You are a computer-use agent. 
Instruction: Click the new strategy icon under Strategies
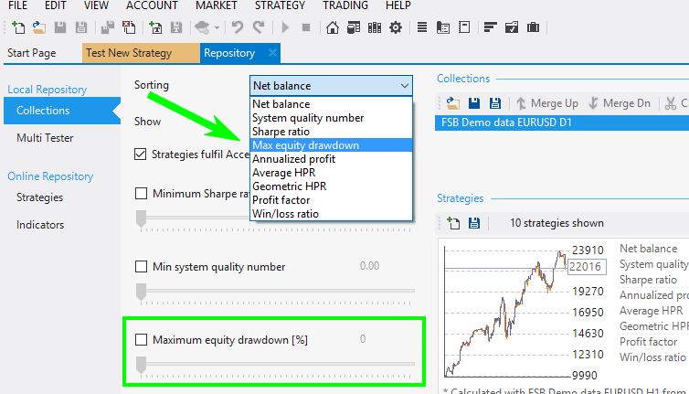(x=453, y=223)
